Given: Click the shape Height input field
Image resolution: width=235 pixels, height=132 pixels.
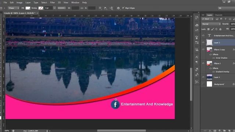Looking at the screenshot, I should (x=92, y=8).
